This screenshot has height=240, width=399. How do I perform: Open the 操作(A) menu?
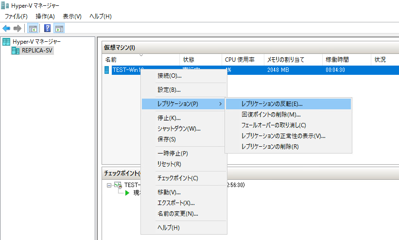point(45,17)
